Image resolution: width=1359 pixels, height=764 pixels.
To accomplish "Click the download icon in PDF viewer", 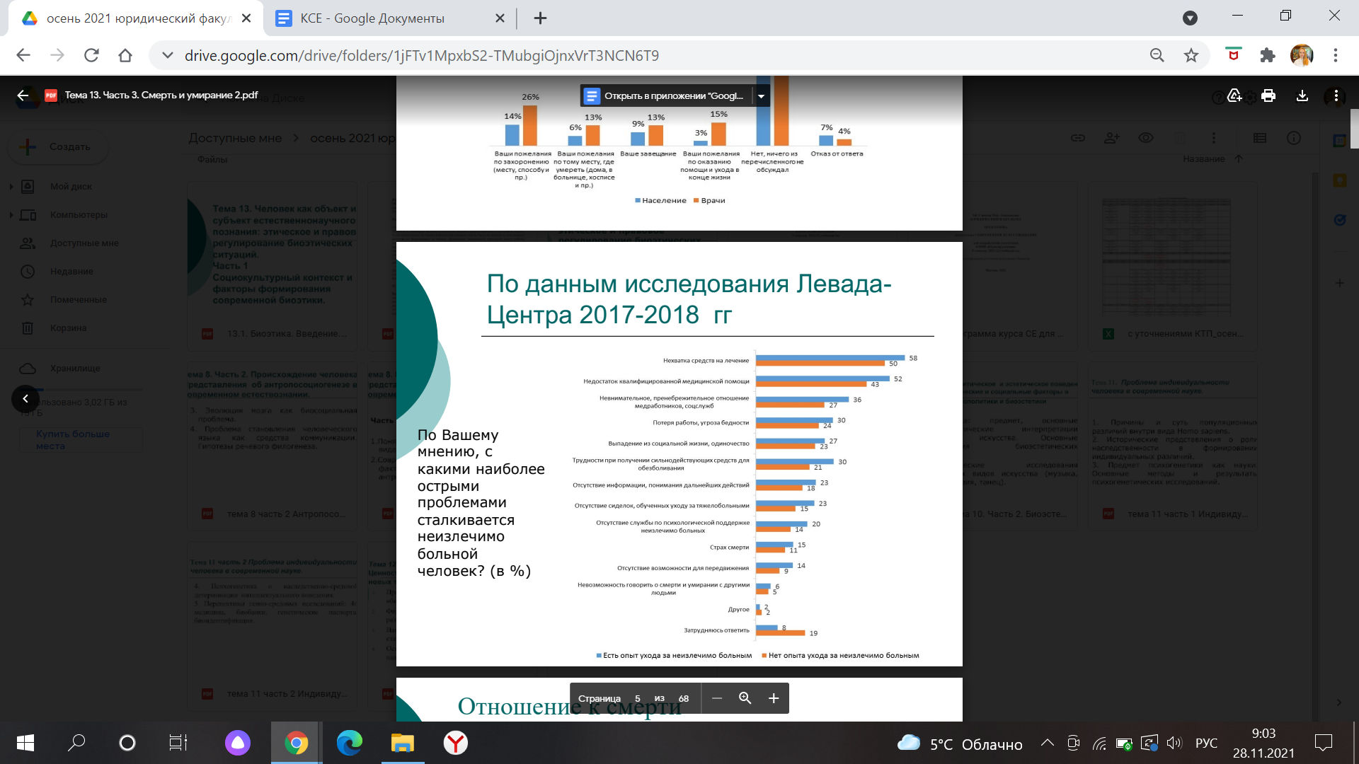I will 1302,95.
